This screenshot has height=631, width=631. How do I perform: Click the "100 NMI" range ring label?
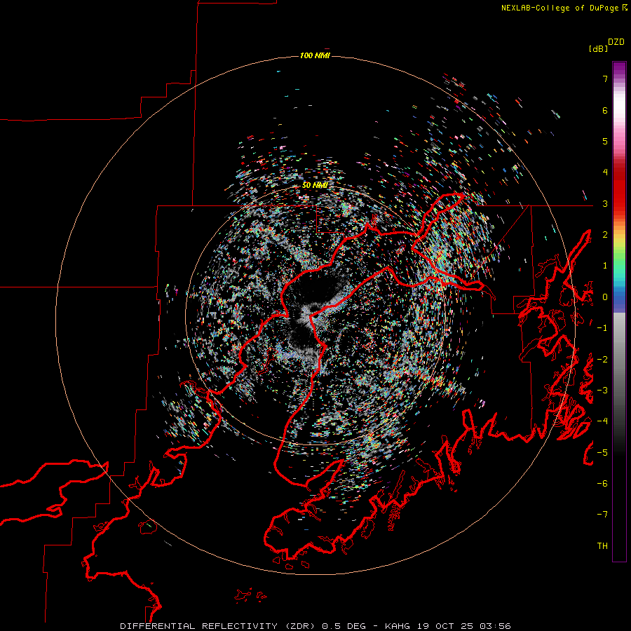(x=315, y=55)
